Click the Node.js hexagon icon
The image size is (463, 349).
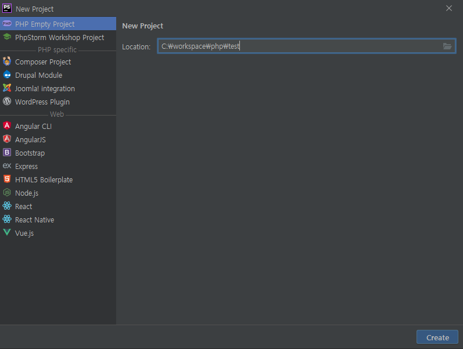[7, 193]
